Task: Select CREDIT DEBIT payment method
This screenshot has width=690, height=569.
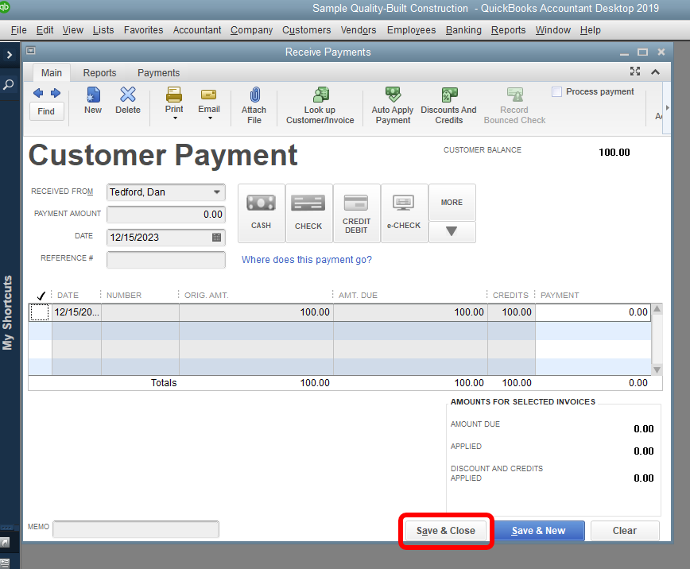Action: [356, 213]
